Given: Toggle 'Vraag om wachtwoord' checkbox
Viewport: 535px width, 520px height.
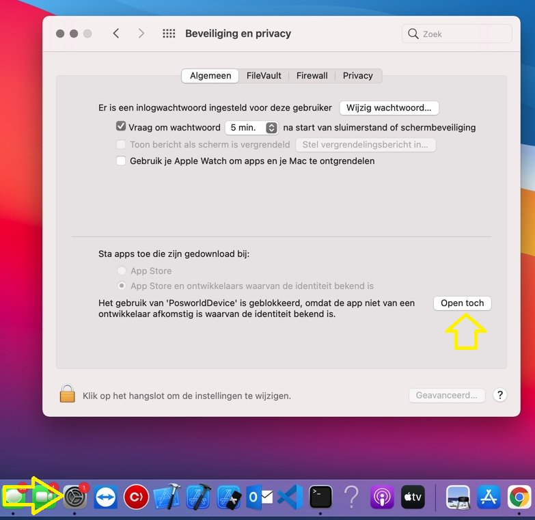Looking at the screenshot, I should (x=121, y=126).
